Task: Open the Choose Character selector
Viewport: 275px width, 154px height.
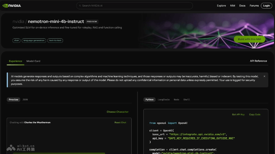Action: [x=117, y=112]
